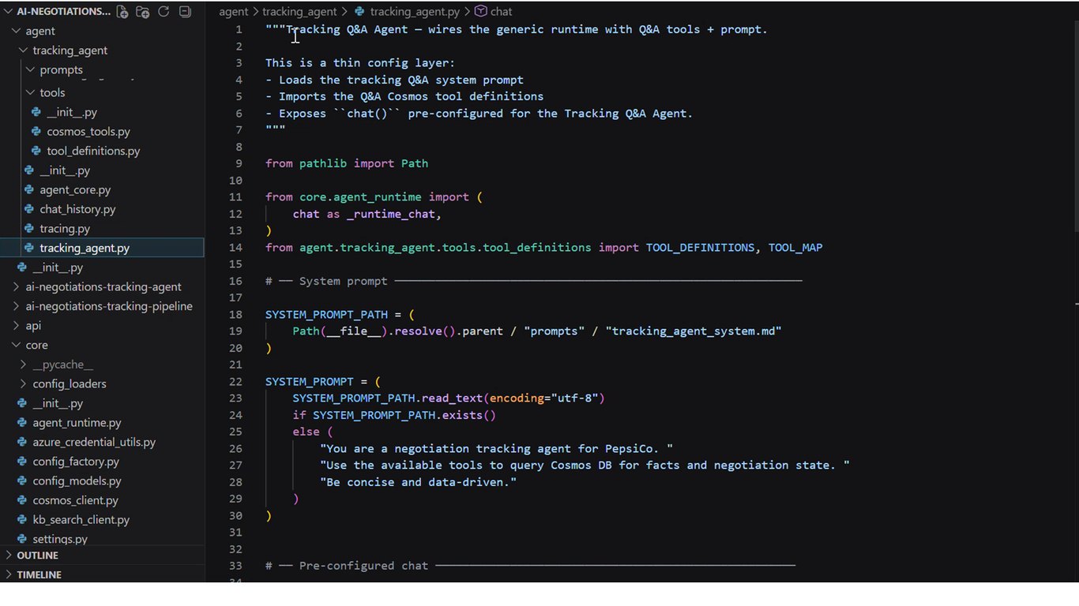This screenshot has width=1079, height=606.
Task: Click line number 22 in the gutter
Action: click(235, 381)
